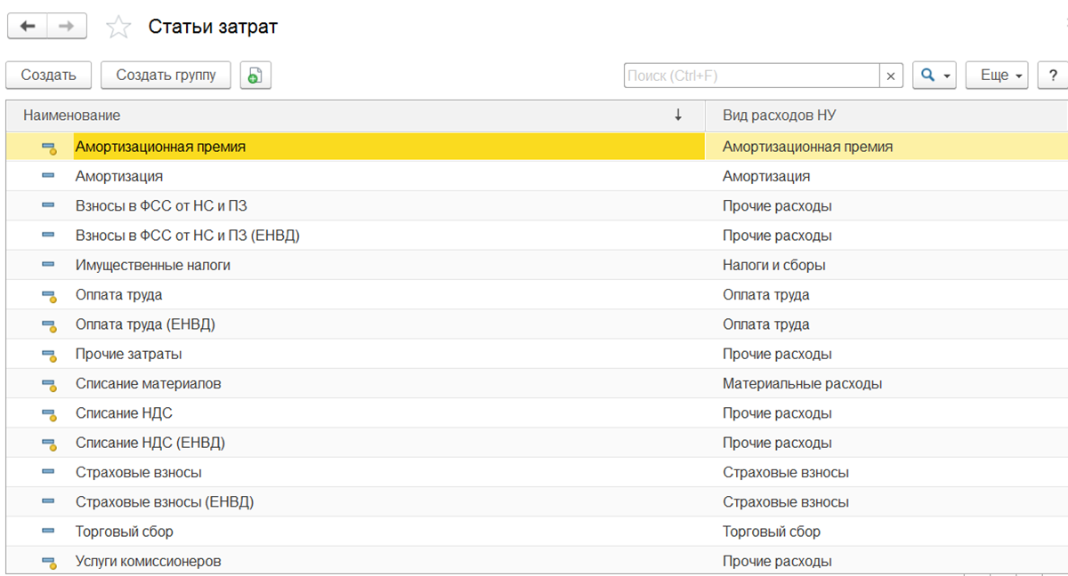
Task: Click the icon beside Списание материалов
Action: (49, 385)
